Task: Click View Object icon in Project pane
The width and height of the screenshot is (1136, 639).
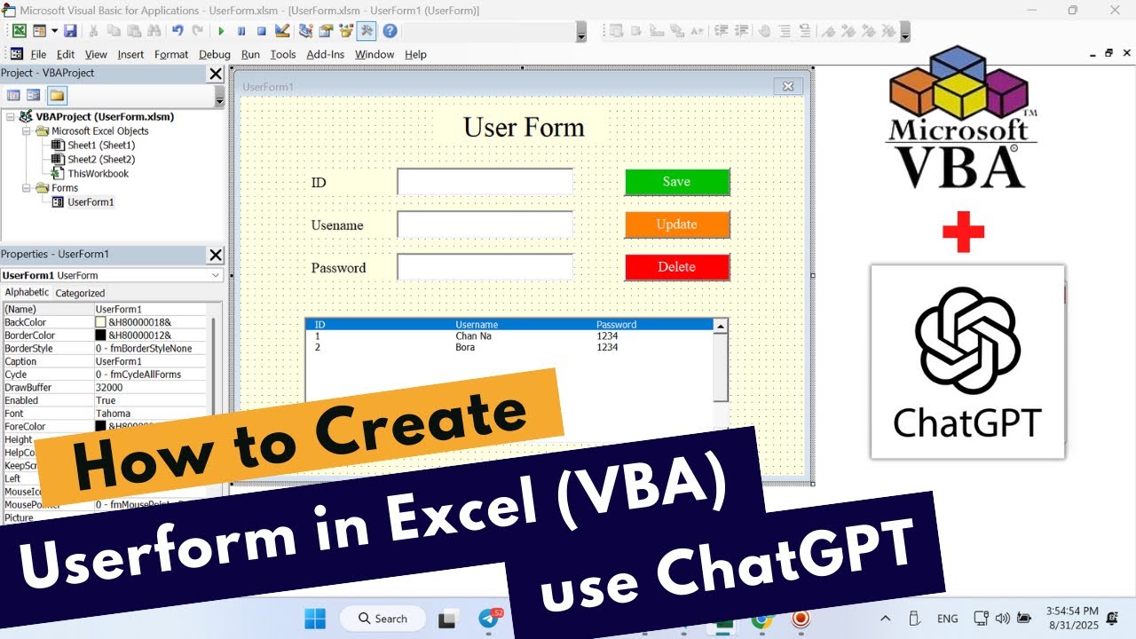Action: pos(34,95)
